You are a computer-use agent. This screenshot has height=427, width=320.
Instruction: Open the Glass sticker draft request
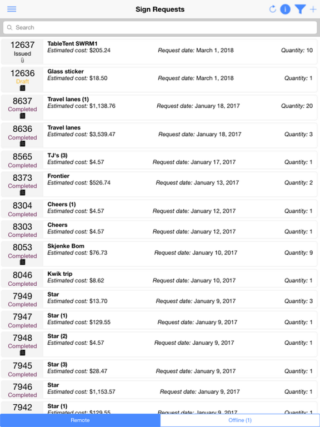tap(159, 80)
